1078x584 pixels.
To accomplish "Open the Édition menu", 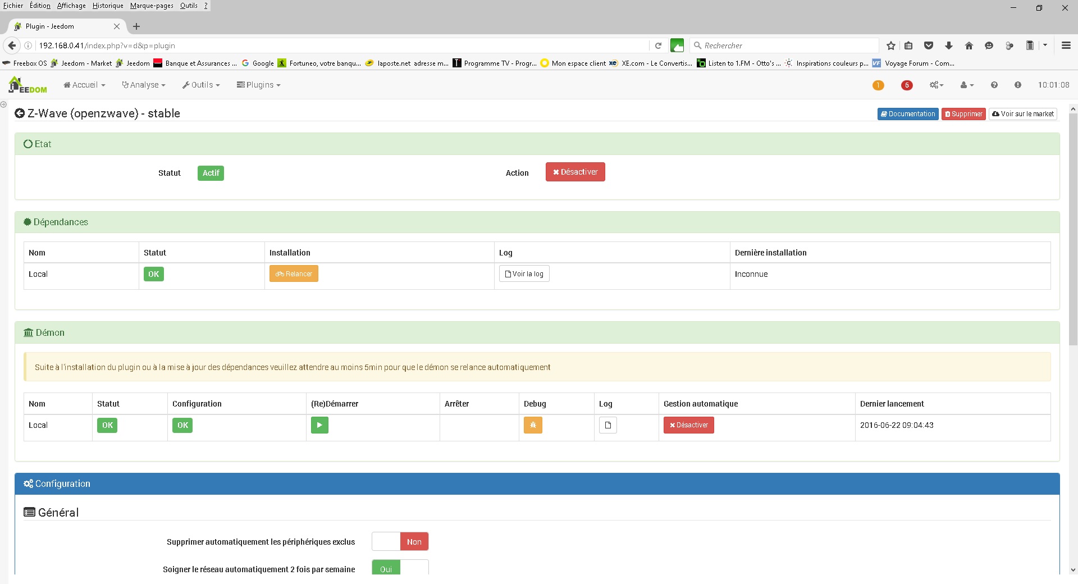I will coord(40,6).
